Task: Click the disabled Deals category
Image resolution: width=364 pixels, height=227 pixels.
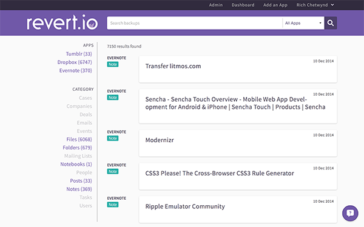Action: click(x=86, y=114)
